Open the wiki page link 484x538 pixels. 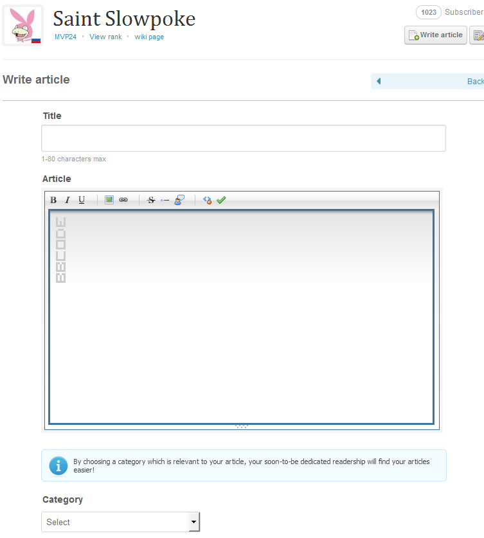tap(149, 37)
